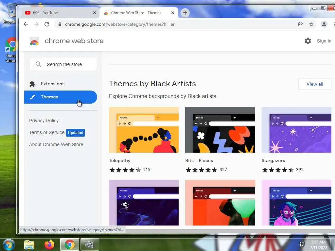Click the Stargazers star rating
Screen dimensions: 335x251
278,170
